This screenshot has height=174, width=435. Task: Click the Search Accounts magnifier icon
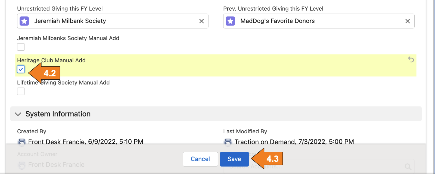(408, 167)
